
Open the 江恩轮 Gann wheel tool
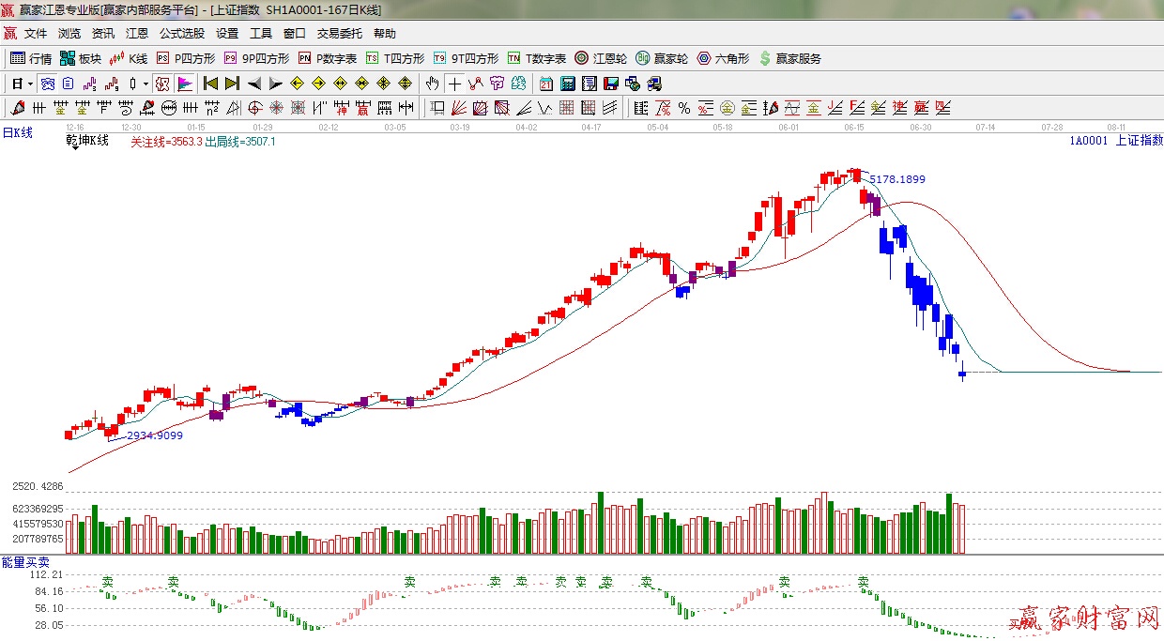[x=601, y=58]
